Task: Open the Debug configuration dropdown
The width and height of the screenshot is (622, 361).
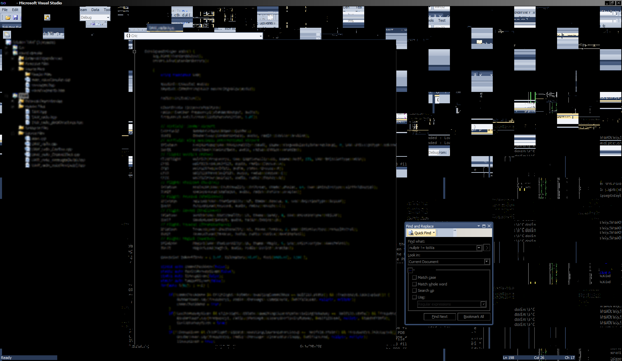Action: pos(108,17)
